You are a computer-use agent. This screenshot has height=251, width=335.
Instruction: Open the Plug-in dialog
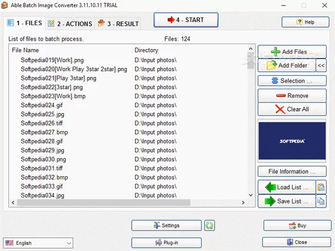pyautogui.click(x=166, y=243)
